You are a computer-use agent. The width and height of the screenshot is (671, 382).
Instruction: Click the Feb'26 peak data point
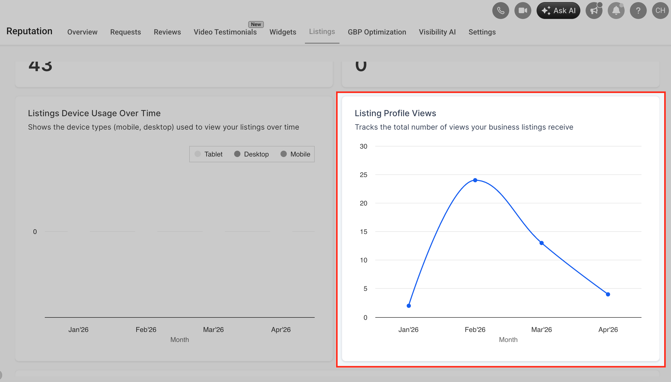[x=475, y=180]
